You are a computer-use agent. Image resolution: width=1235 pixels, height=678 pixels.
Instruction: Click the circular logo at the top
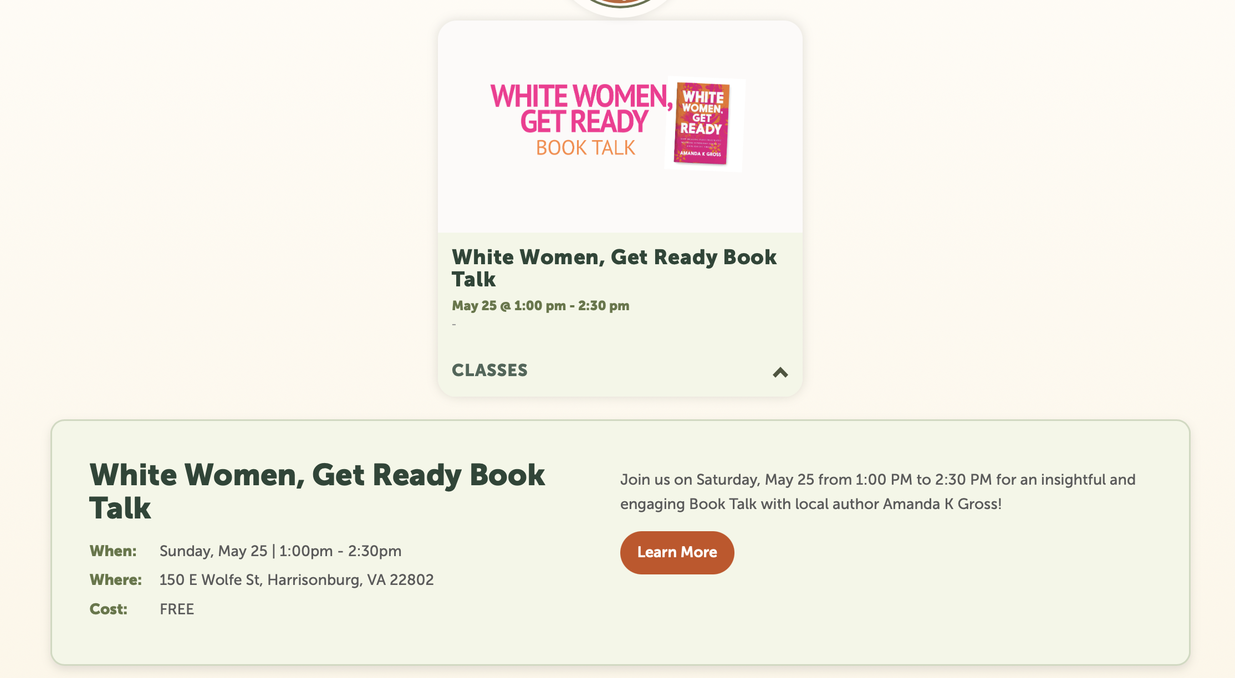click(620, 6)
